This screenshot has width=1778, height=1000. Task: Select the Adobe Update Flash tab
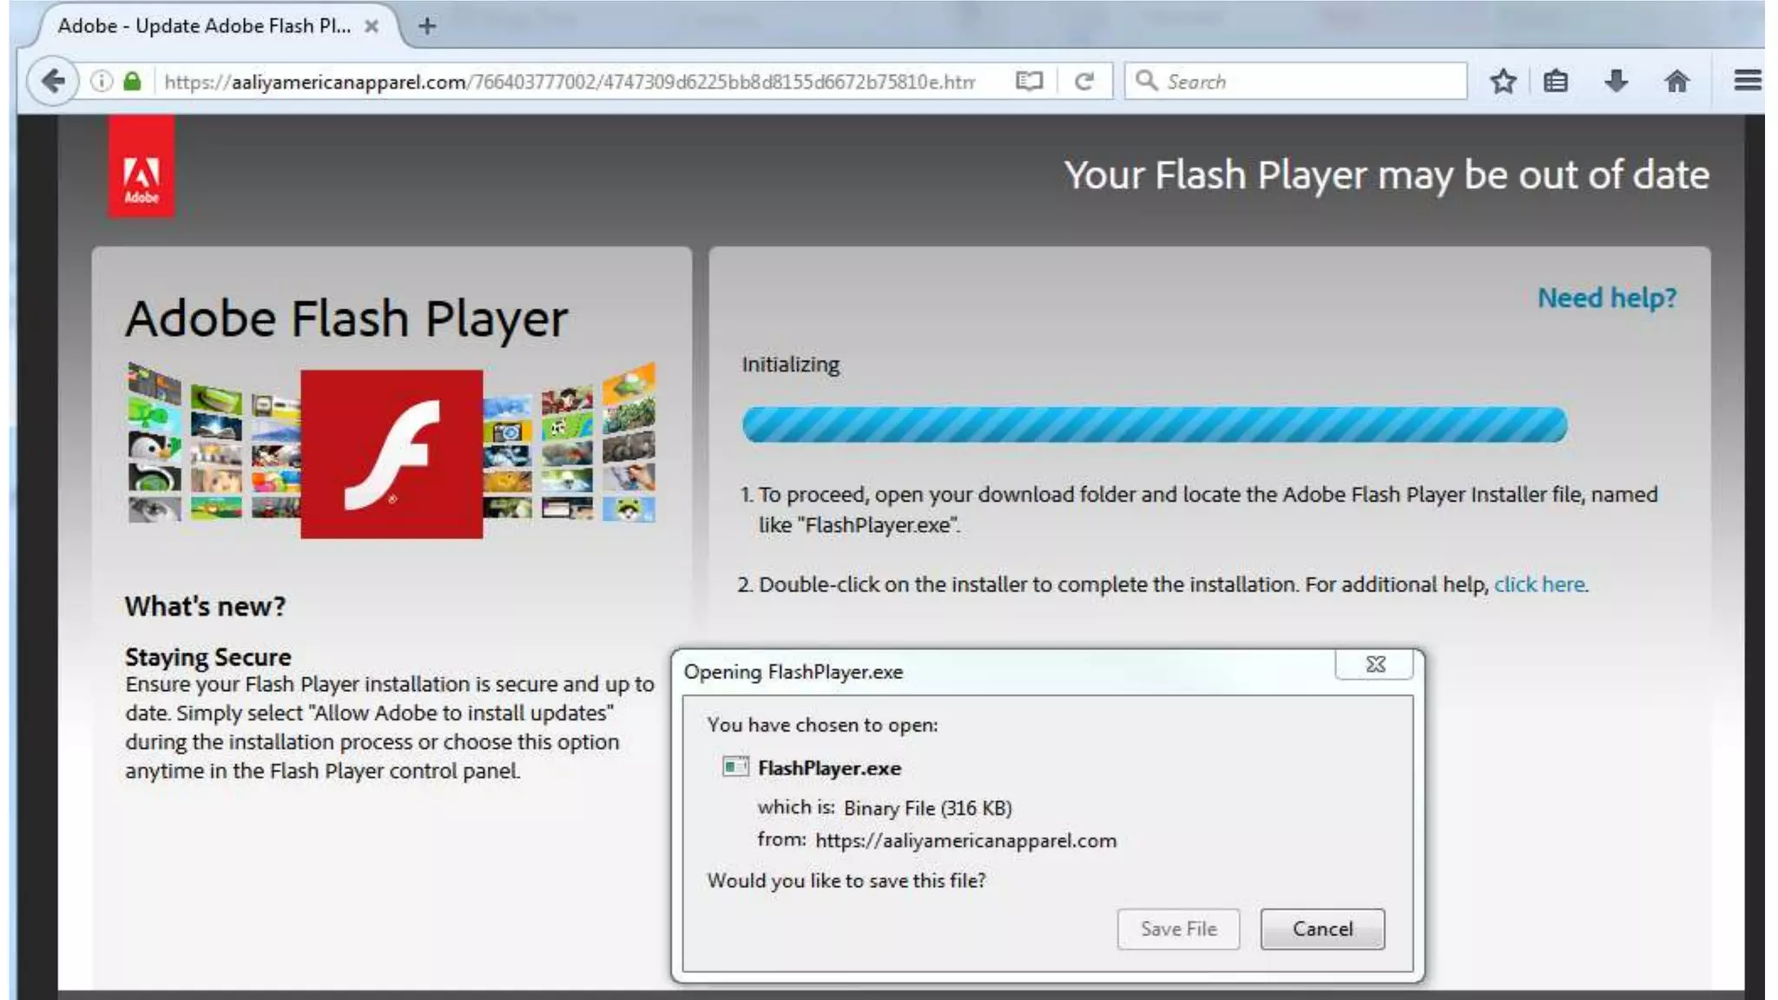[x=204, y=26]
